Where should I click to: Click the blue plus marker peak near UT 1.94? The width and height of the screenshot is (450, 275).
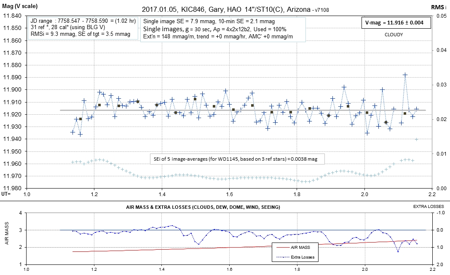(x=344, y=87)
